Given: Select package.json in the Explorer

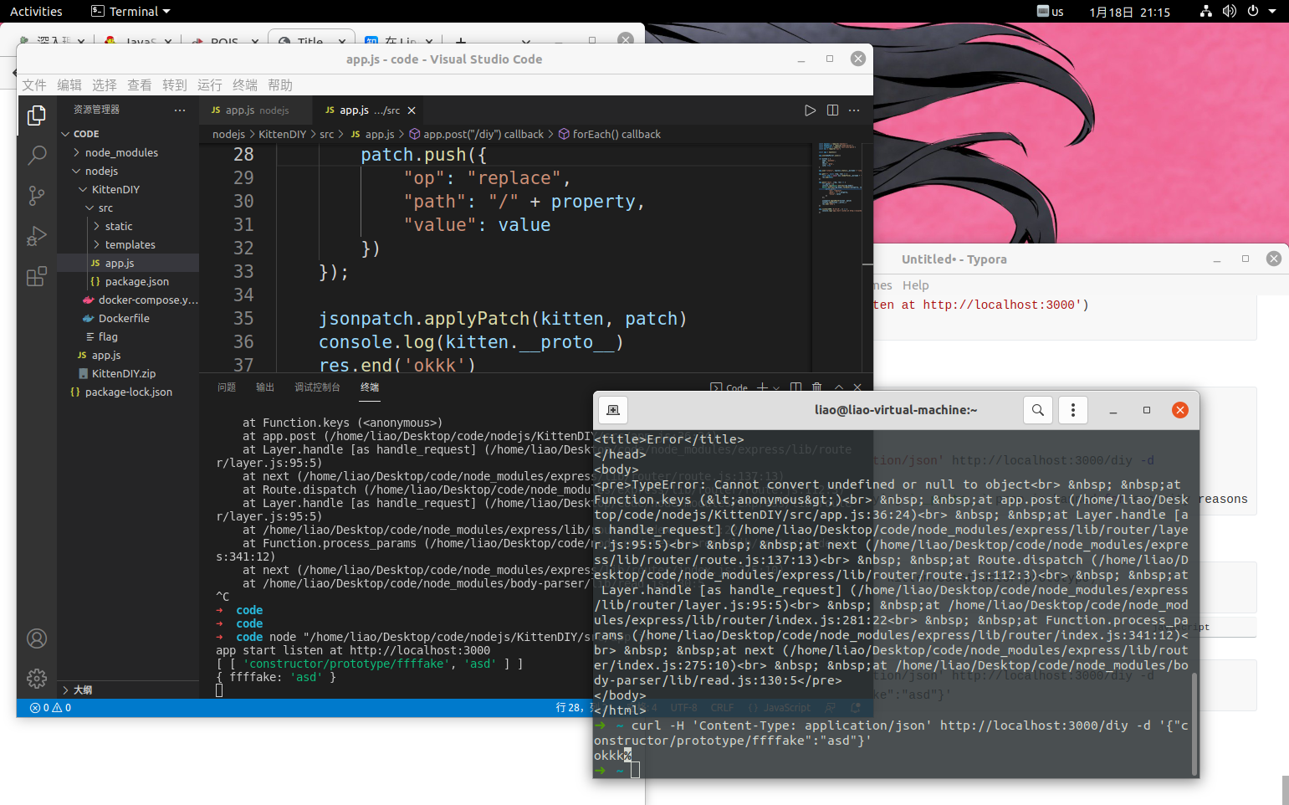Looking at the screenshot, I should tap(128, 281).
